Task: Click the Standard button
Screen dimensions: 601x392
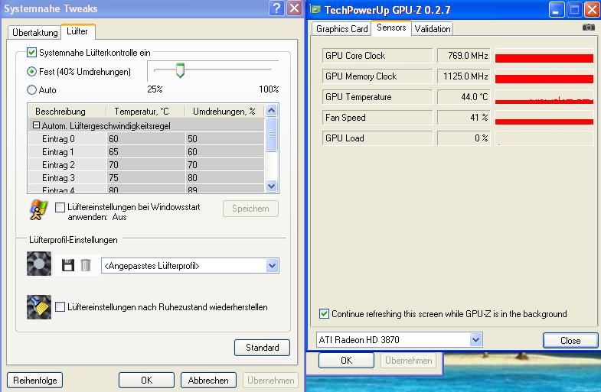Action: [x=262, y=348]
